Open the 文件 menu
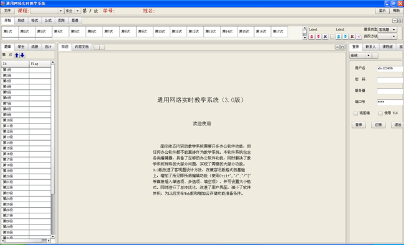Viewport: 404px width, 245px height. point(7,11)
